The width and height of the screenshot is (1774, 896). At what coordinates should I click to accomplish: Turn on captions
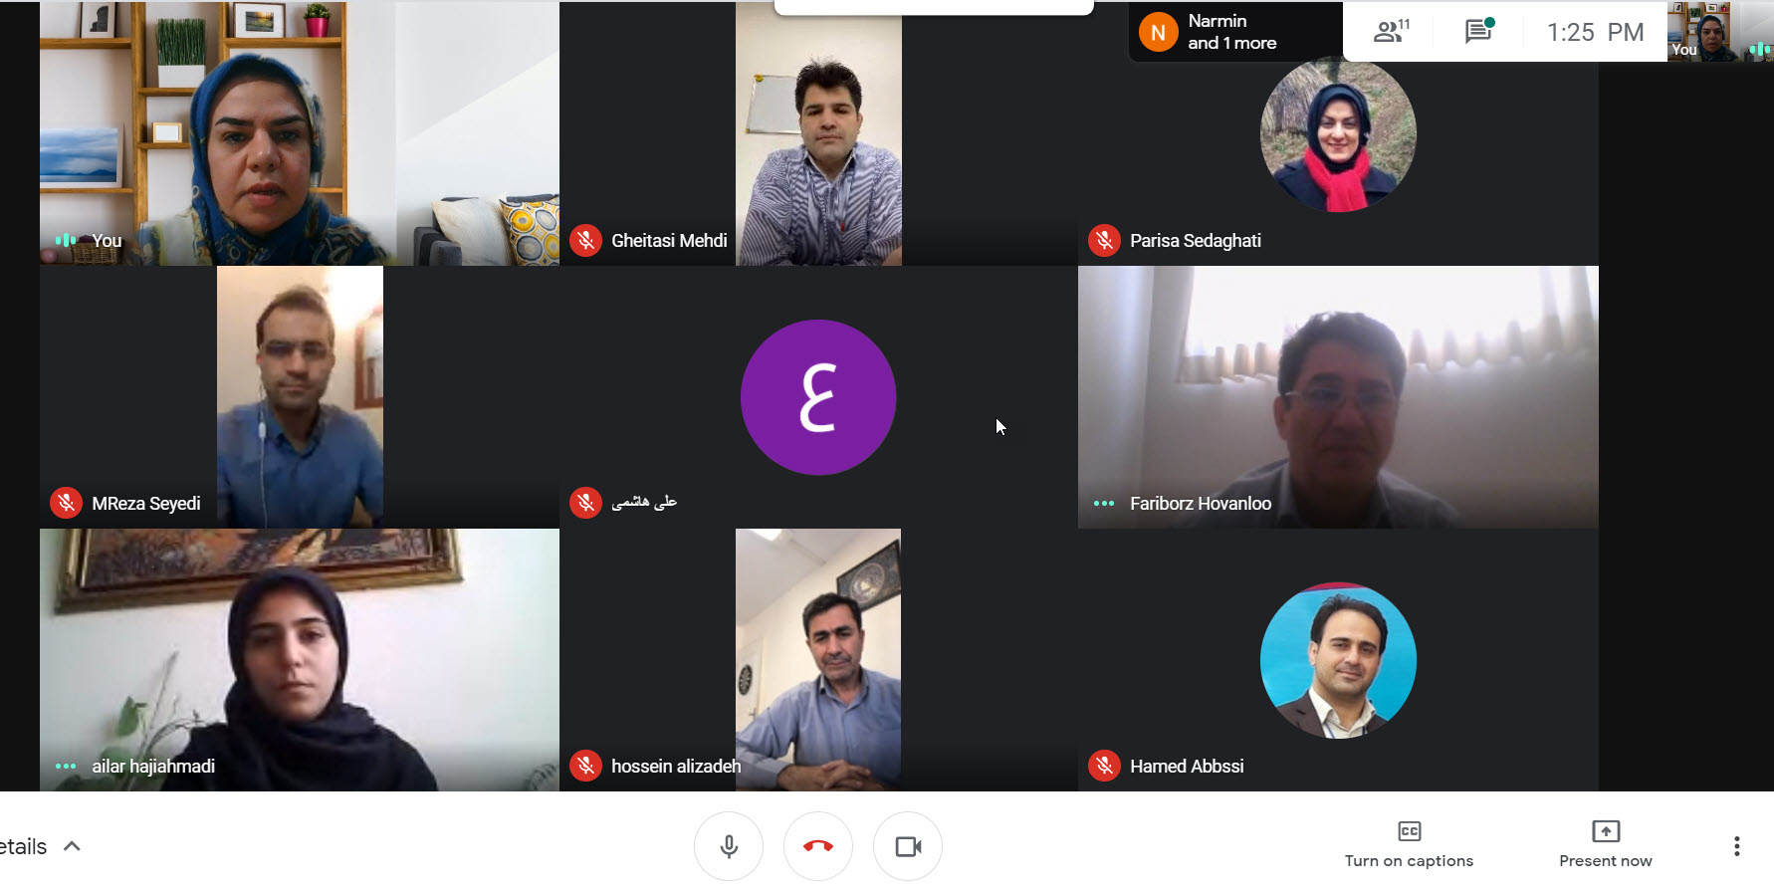tap(1409, 845)
